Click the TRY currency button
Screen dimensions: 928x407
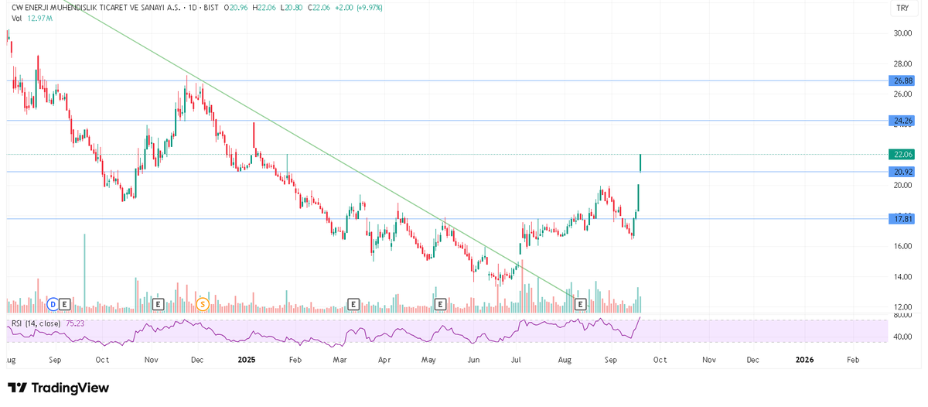pos(902,8)
